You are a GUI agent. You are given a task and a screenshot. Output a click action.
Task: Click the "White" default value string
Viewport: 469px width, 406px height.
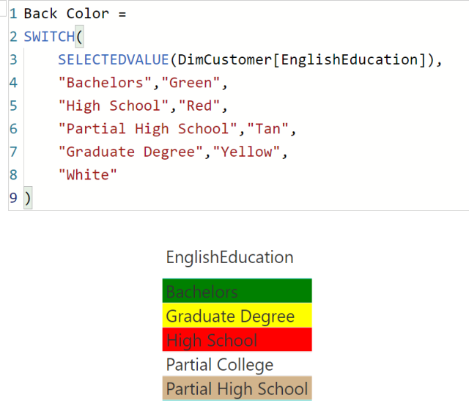click(87, 174)
